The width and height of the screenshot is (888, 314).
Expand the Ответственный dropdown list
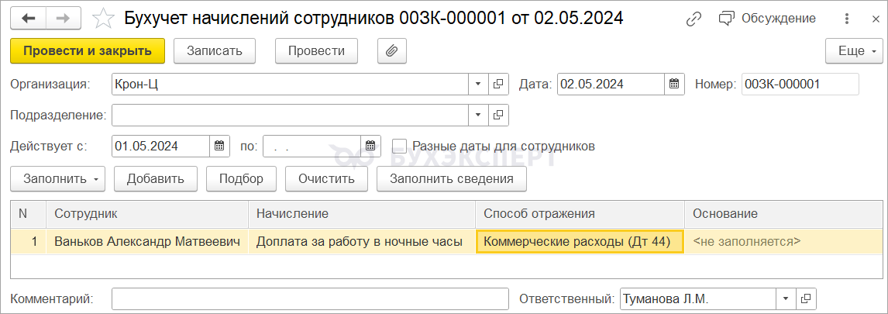(x=786, y=298)
